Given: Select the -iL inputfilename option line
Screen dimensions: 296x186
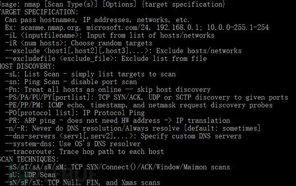Looking at the screenshot, I should click(110, 36).
